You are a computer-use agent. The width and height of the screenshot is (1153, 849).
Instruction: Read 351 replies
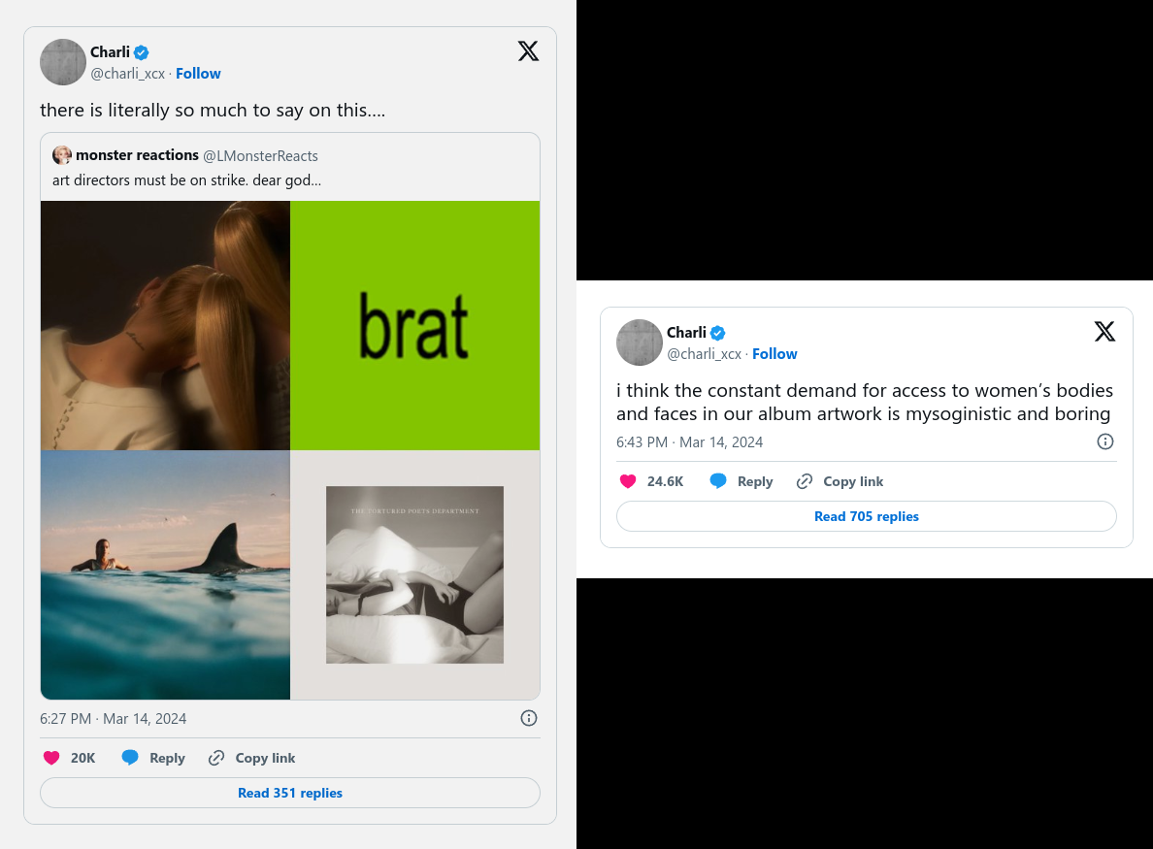[290, 793]
